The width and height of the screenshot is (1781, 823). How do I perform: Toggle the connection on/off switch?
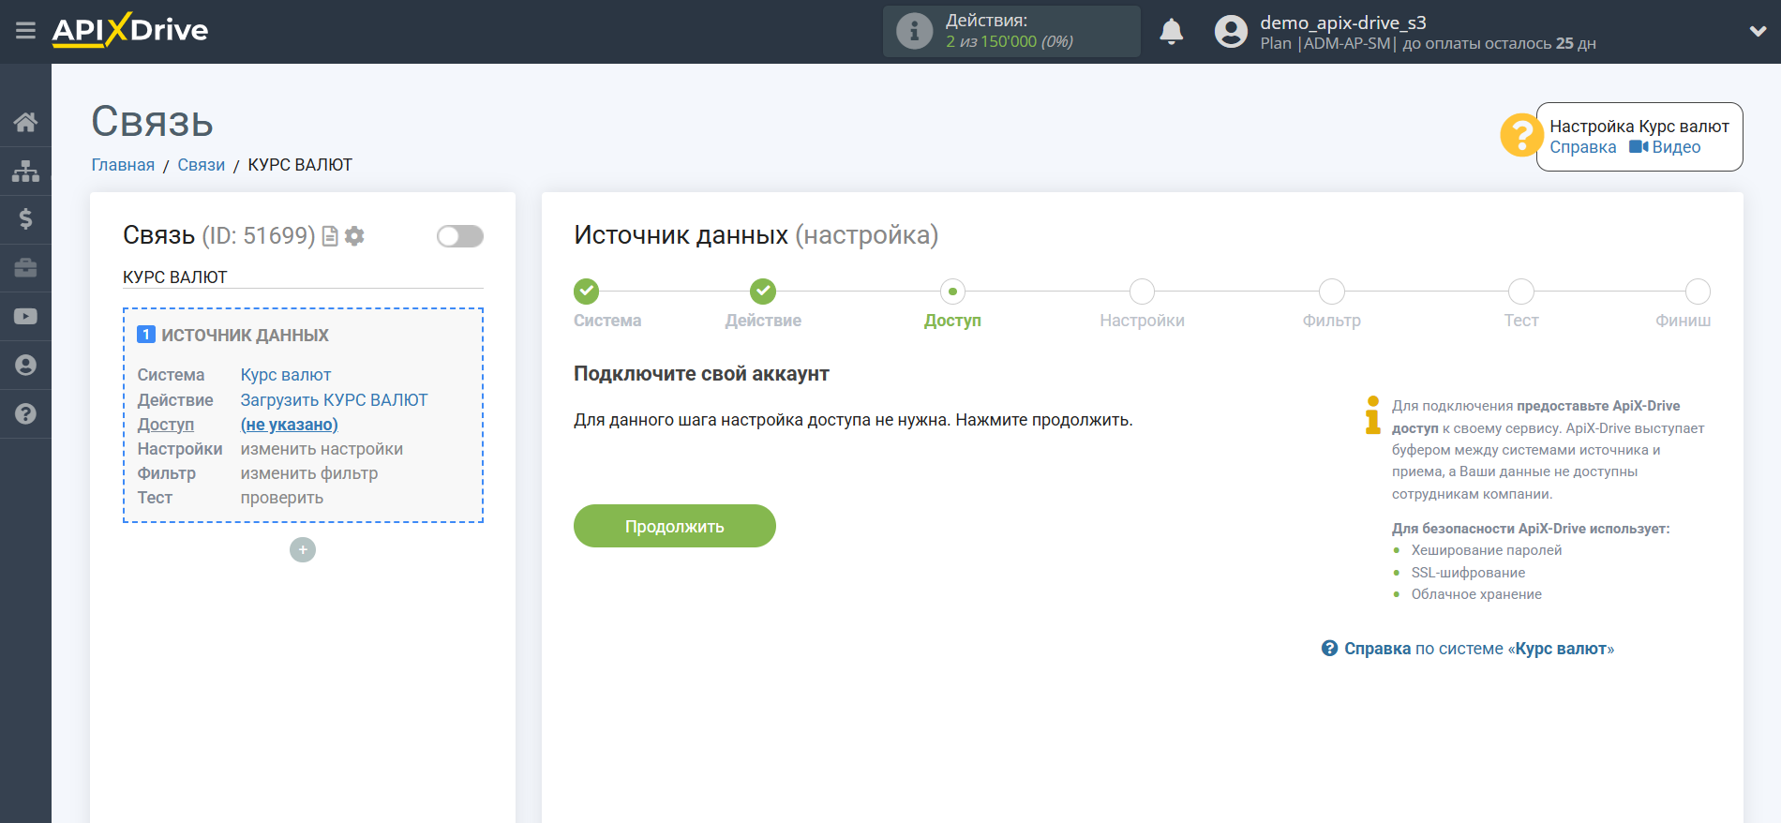tap(459, 236)
